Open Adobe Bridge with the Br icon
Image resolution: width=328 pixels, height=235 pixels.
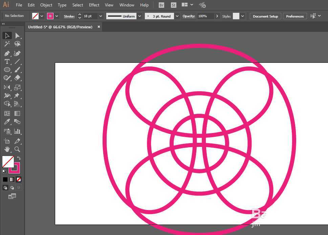[x=161, y=5]
